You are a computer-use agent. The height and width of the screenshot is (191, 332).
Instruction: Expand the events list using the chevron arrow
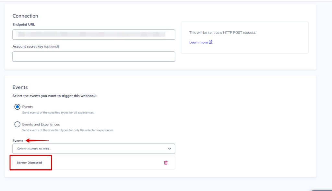coord(169,149)
